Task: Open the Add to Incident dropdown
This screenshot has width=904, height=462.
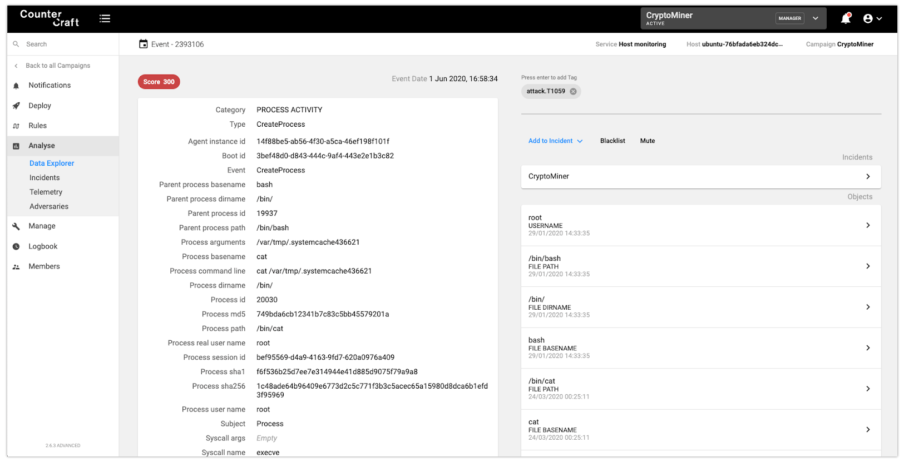Action: (x=555, y=141)
